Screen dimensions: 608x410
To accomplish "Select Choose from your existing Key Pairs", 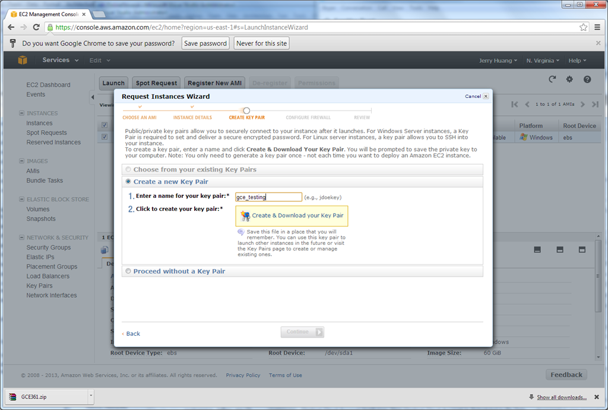I will [128, 169].
